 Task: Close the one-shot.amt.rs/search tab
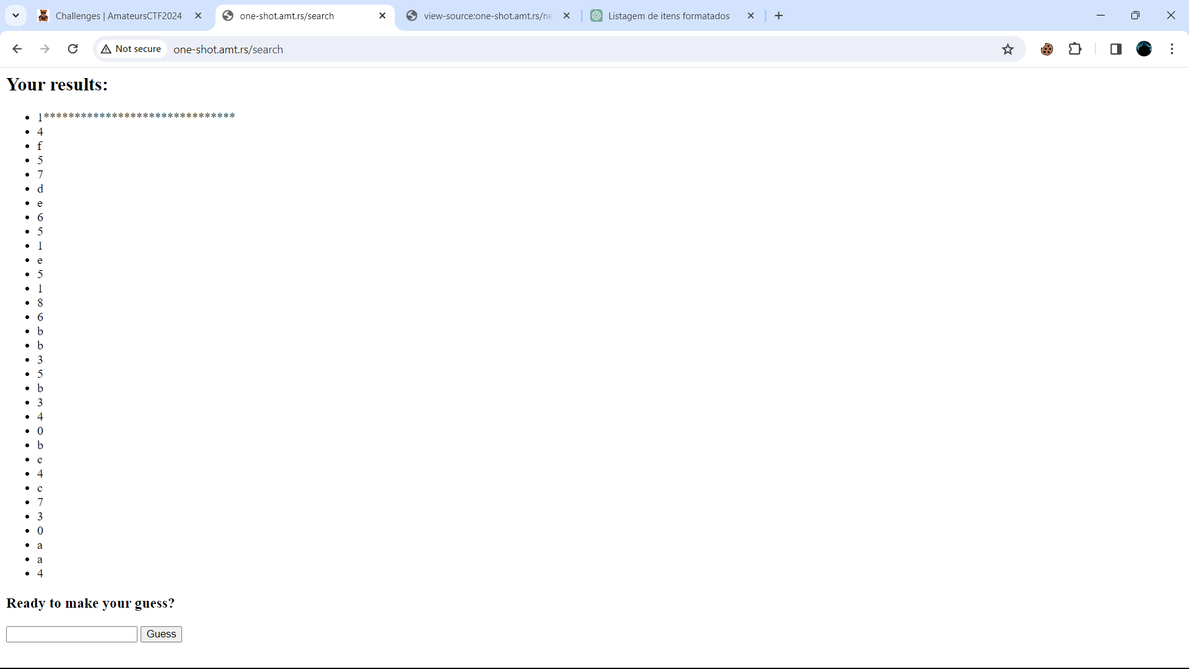(x=382, y=16)
